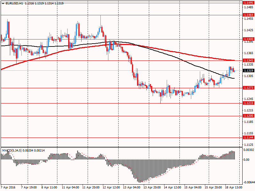Screen dimensions: 255x191
Task: Click the chart menu triangle beside EURUSD,H1
Action: coord(3,4)
